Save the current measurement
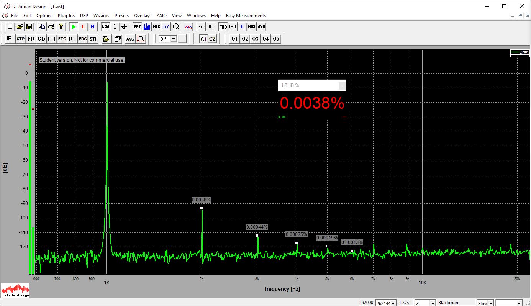The width and height of the screenshot is (531, 306). pyautogui.click(x=29, y=27)
